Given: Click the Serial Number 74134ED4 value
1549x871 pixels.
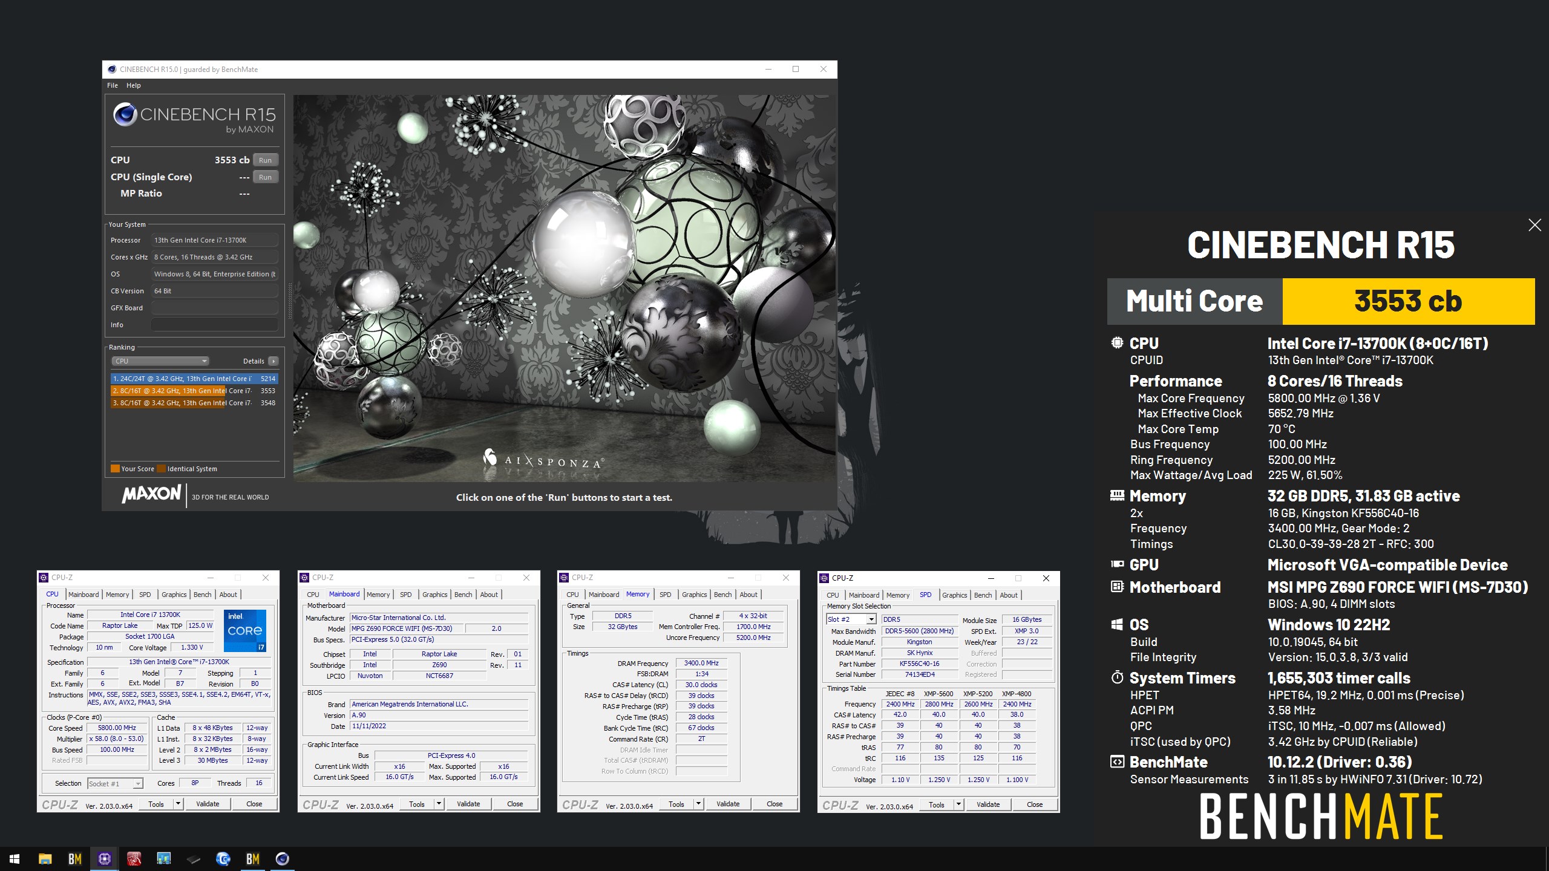Looking at the screenshot, I should click(920, 674).
